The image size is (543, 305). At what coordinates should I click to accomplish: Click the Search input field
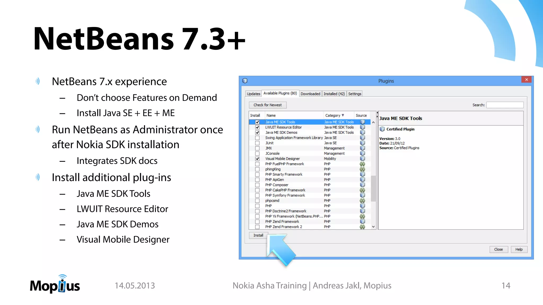coord(505,105)
